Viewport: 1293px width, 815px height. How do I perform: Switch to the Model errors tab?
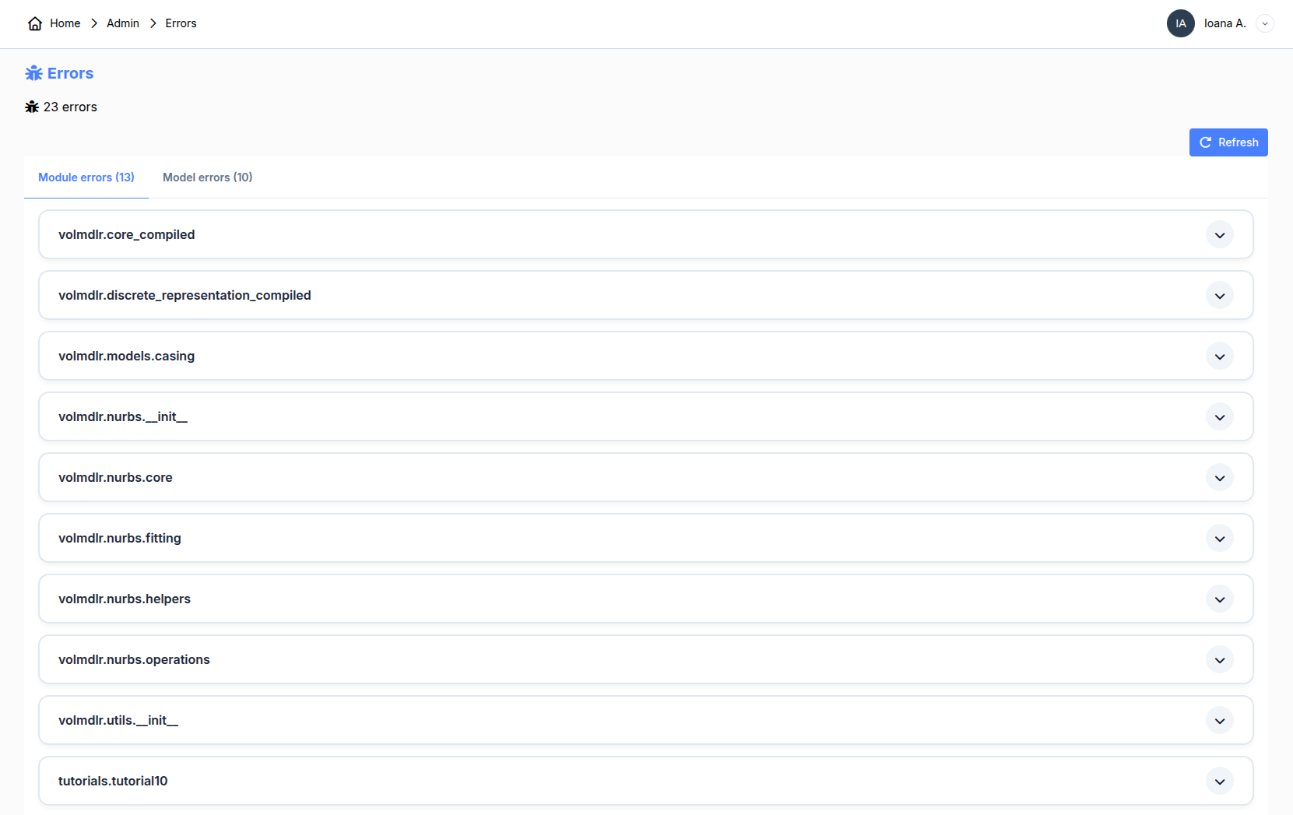207,177
